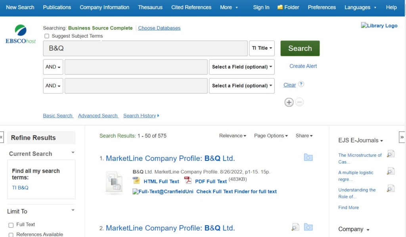Check the Full Text limiter

11,225
